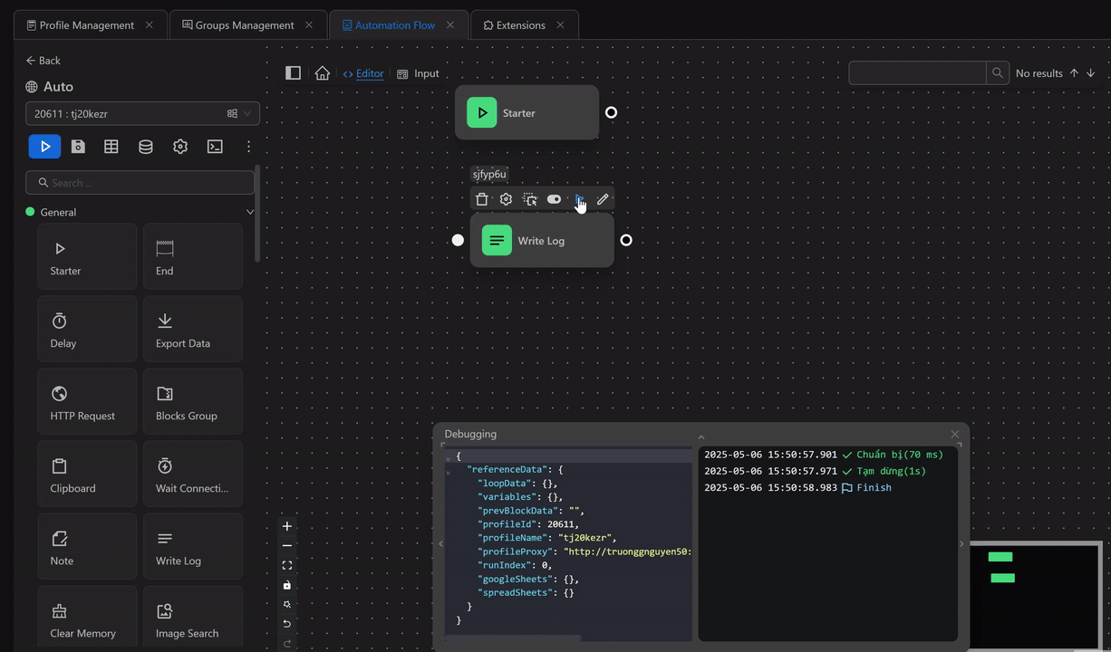1111x652 pixels.
Task: Click the Back link above Auto
Action: tap(43, 60)
